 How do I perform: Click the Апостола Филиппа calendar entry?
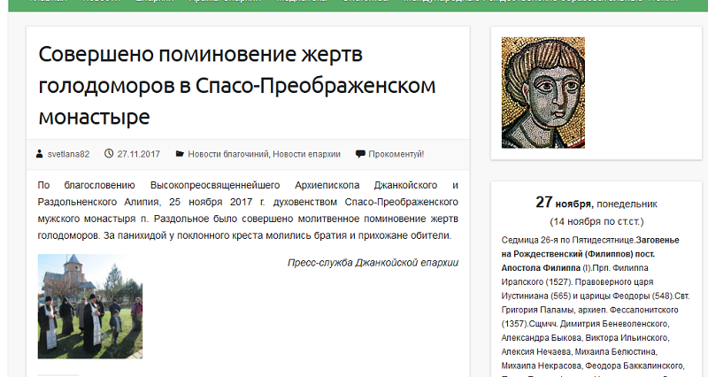[541, 268]
